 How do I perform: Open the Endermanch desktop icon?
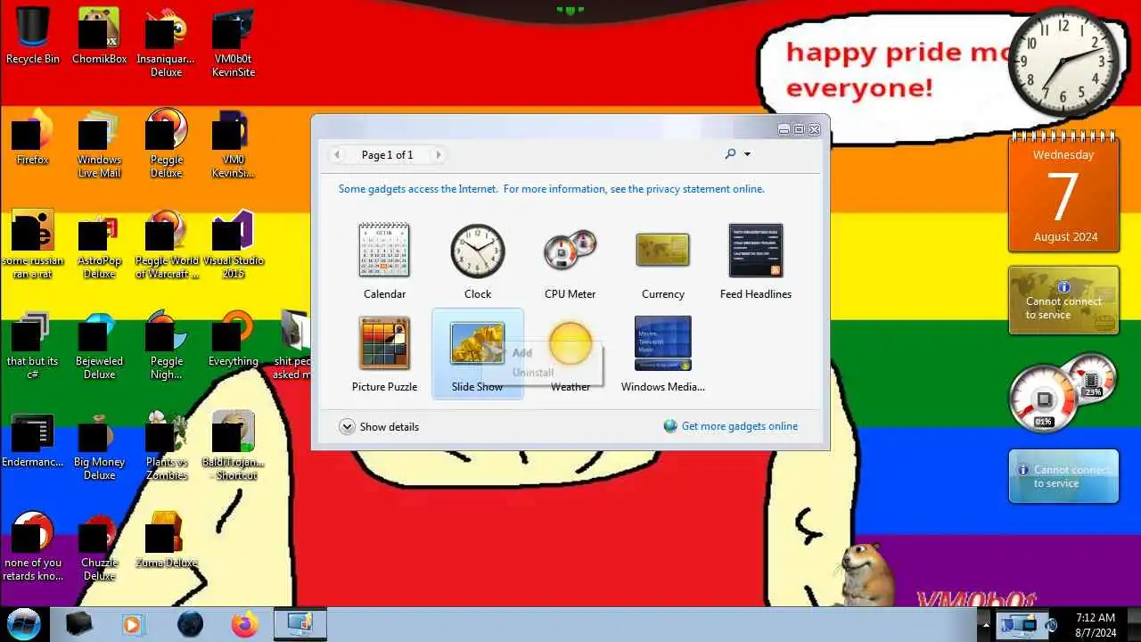[33, 440]
